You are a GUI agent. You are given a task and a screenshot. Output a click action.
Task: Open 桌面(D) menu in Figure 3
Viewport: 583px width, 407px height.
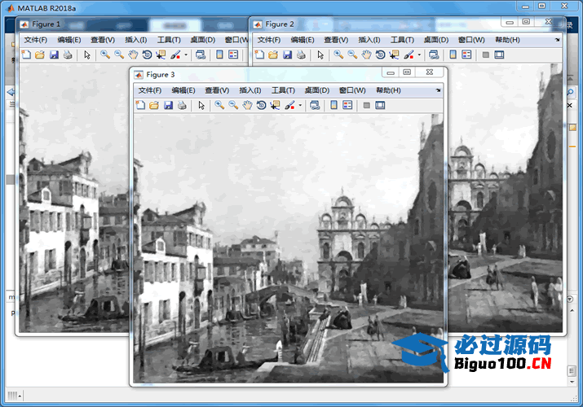tap(317, 90)
